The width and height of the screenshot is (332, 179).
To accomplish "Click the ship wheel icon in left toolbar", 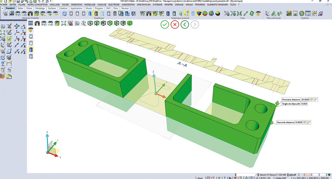I will pyautogui.click(x=3, y=76).
